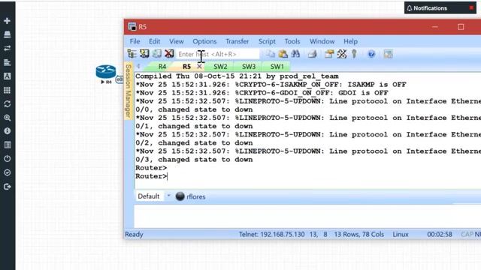The height and width of the screenshot is (270, 481).
Task: Click Find binoculars toolbar icon
Action: (x=295, y=54)
